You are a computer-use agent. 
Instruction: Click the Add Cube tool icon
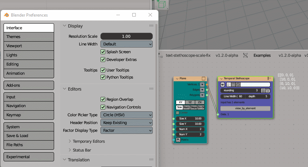(161, 4)
